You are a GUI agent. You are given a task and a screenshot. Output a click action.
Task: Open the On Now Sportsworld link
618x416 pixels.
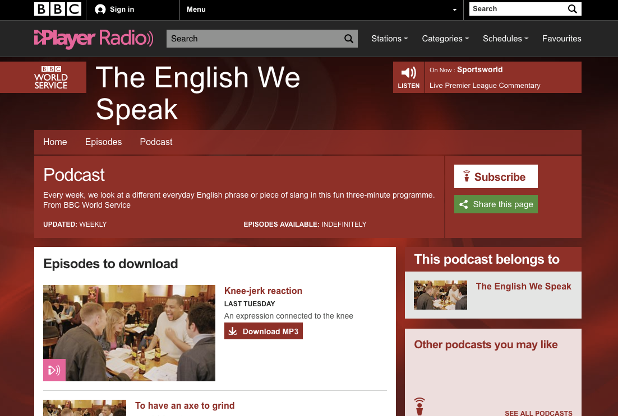pos(479,69)
